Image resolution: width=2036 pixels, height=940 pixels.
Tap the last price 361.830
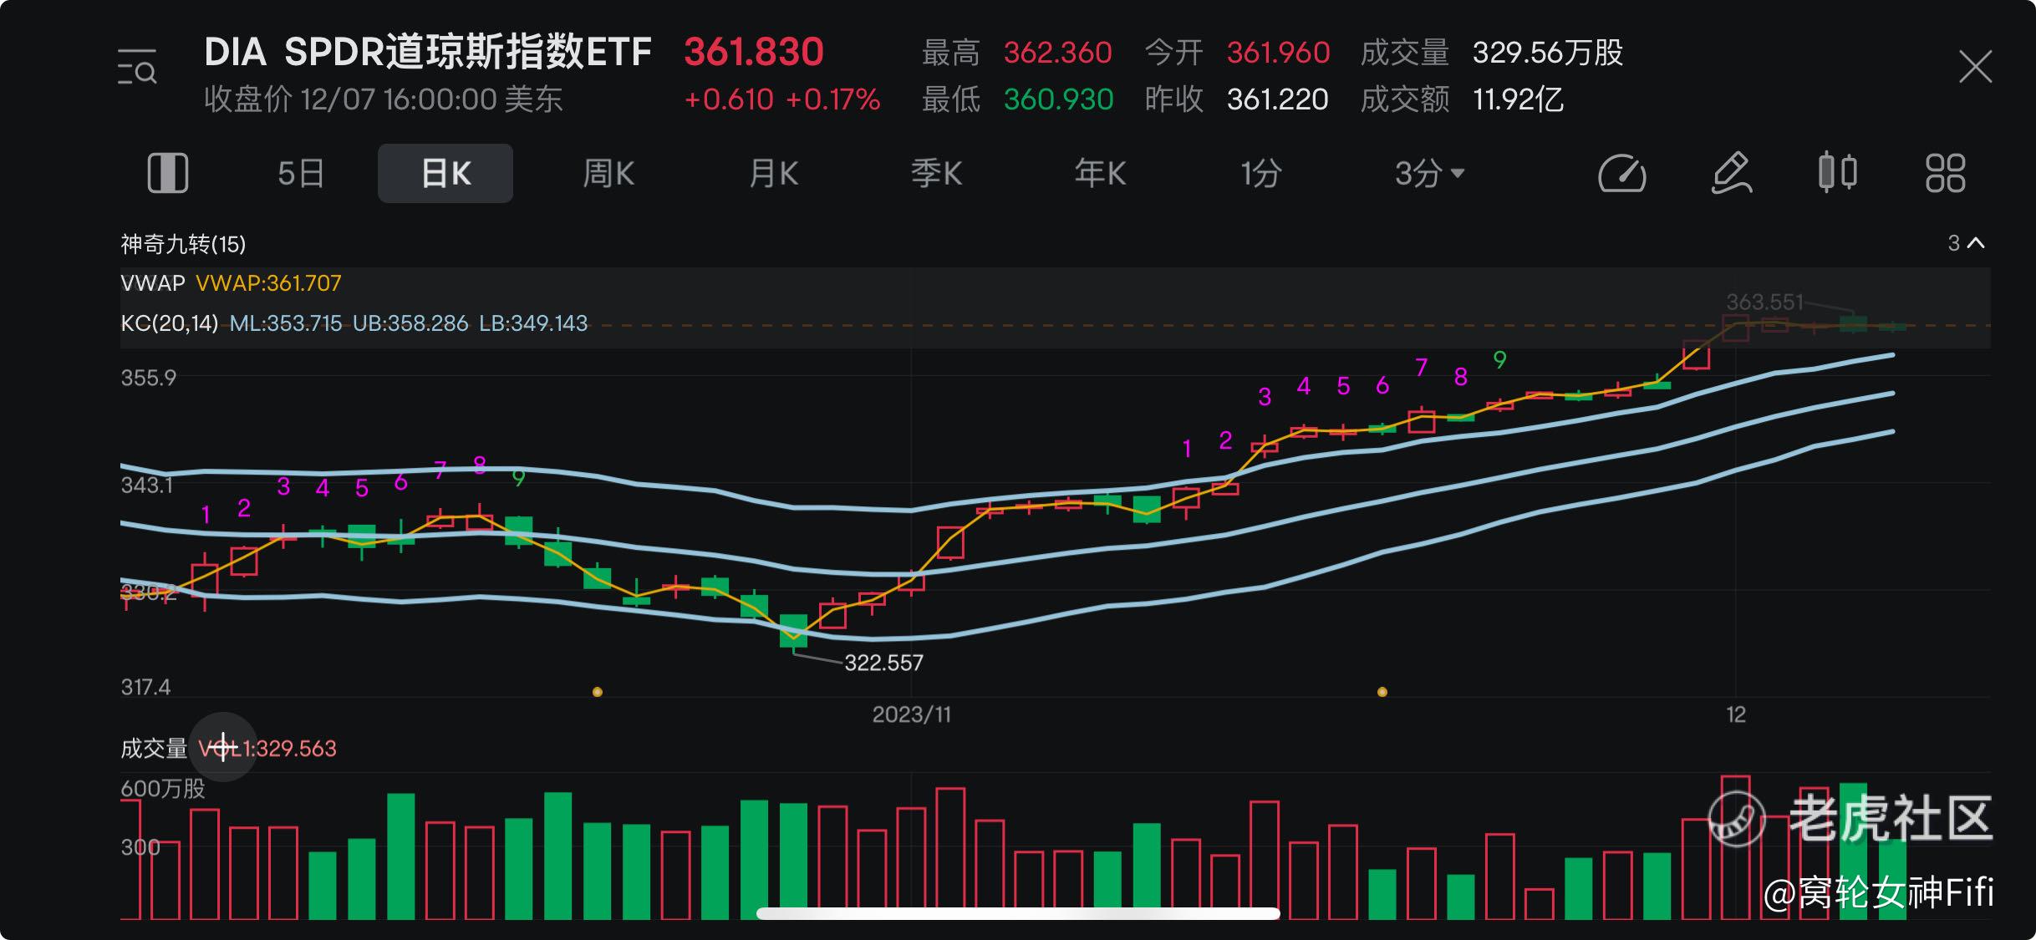pyautogui.click(x=754, y=52)
